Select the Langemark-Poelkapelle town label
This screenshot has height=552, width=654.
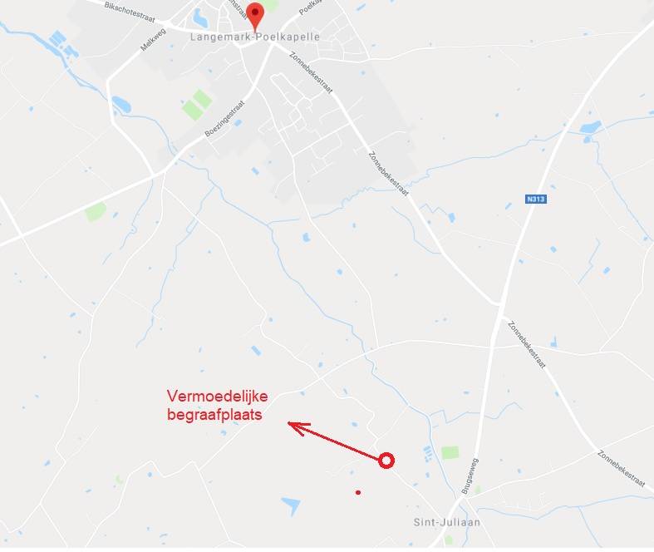255,37
